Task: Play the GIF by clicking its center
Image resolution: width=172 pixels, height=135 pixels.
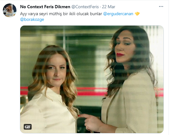Action: click(92, 79)
